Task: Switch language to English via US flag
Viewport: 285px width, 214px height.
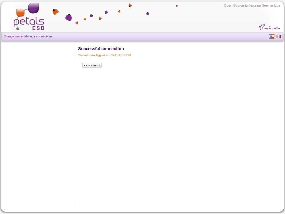Action: point(271,36)
